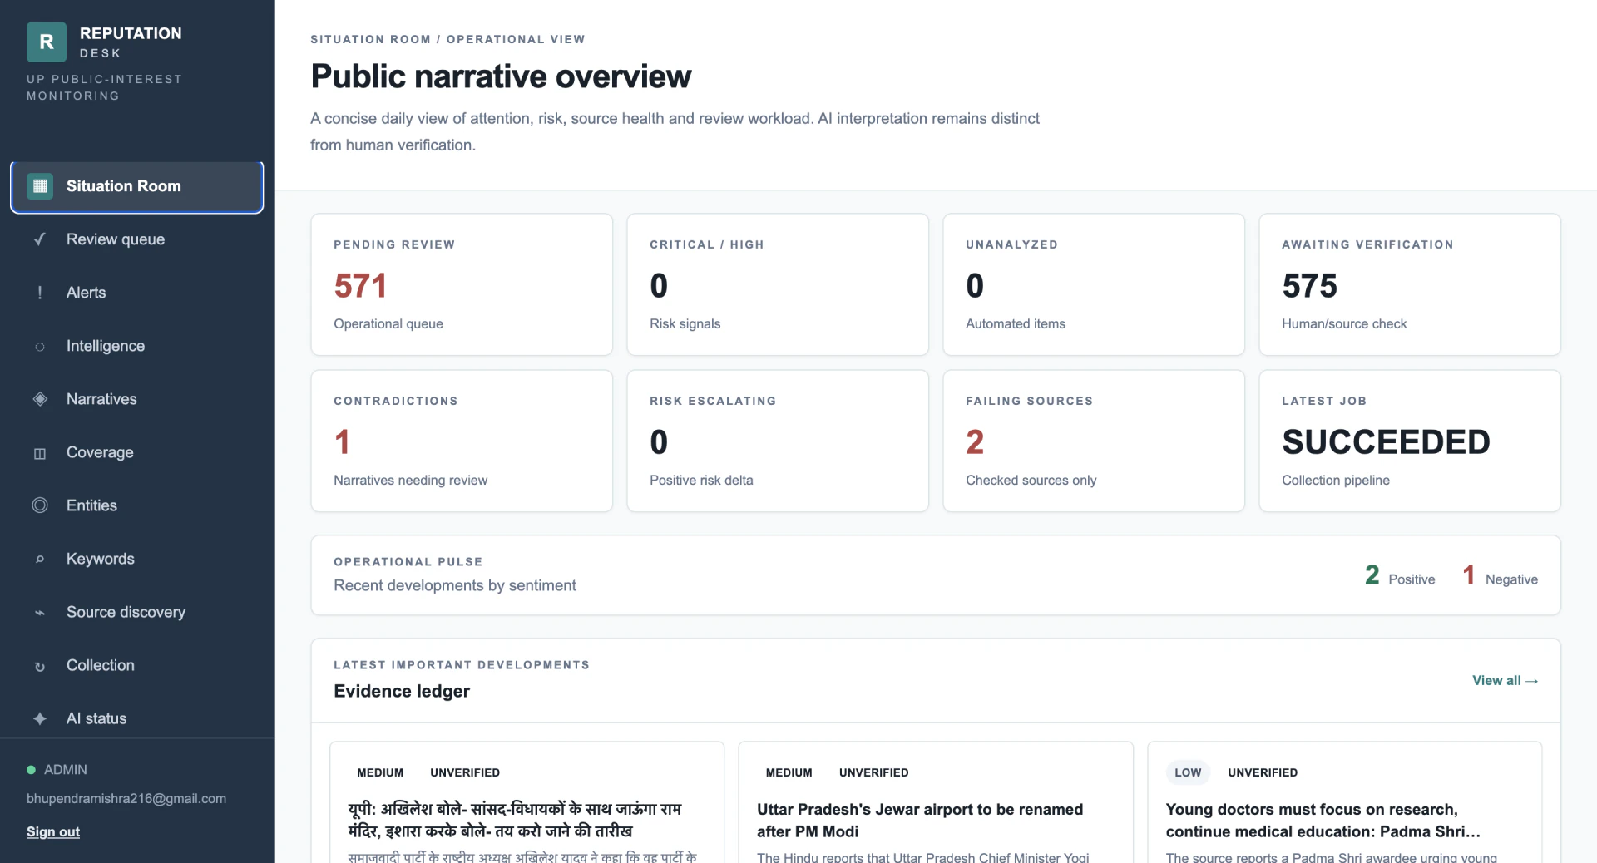This screenshot has height=863, width=1597.
Task: Click the Alerts exclamation icon
Action: [40, 293]
